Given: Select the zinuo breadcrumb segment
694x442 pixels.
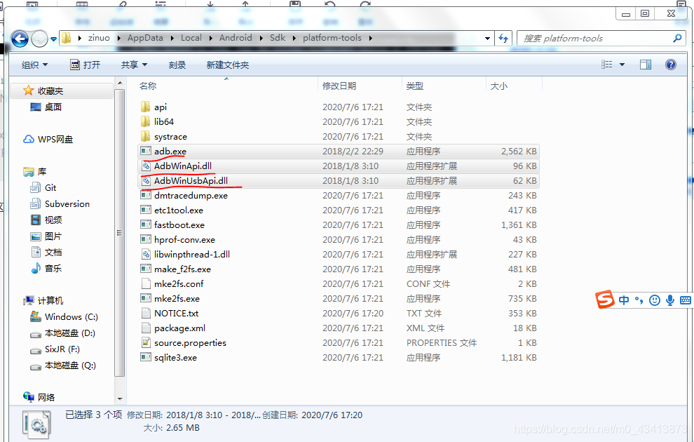Looking at the screenshot, I should [99, 38].
